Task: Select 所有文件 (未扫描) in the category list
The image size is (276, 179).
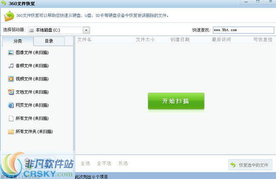Action: [32, 119]
